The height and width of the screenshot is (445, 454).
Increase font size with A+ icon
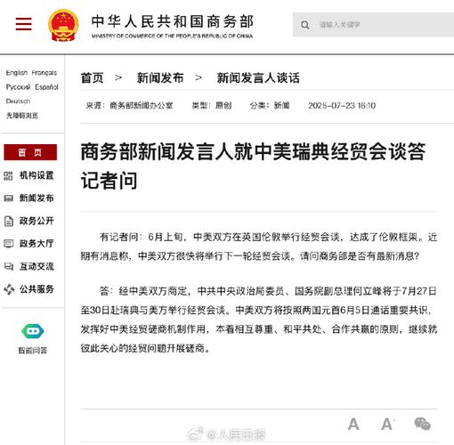388,424
